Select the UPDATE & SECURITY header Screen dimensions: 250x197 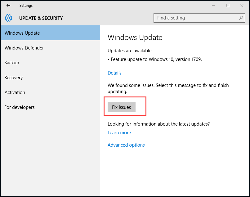tap(41, 18)
